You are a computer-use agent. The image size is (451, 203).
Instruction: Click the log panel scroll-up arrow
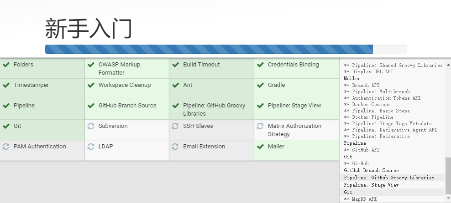(x=448, y=65)
